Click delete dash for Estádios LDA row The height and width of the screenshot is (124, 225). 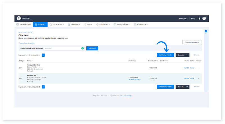(x=199, y=78)
